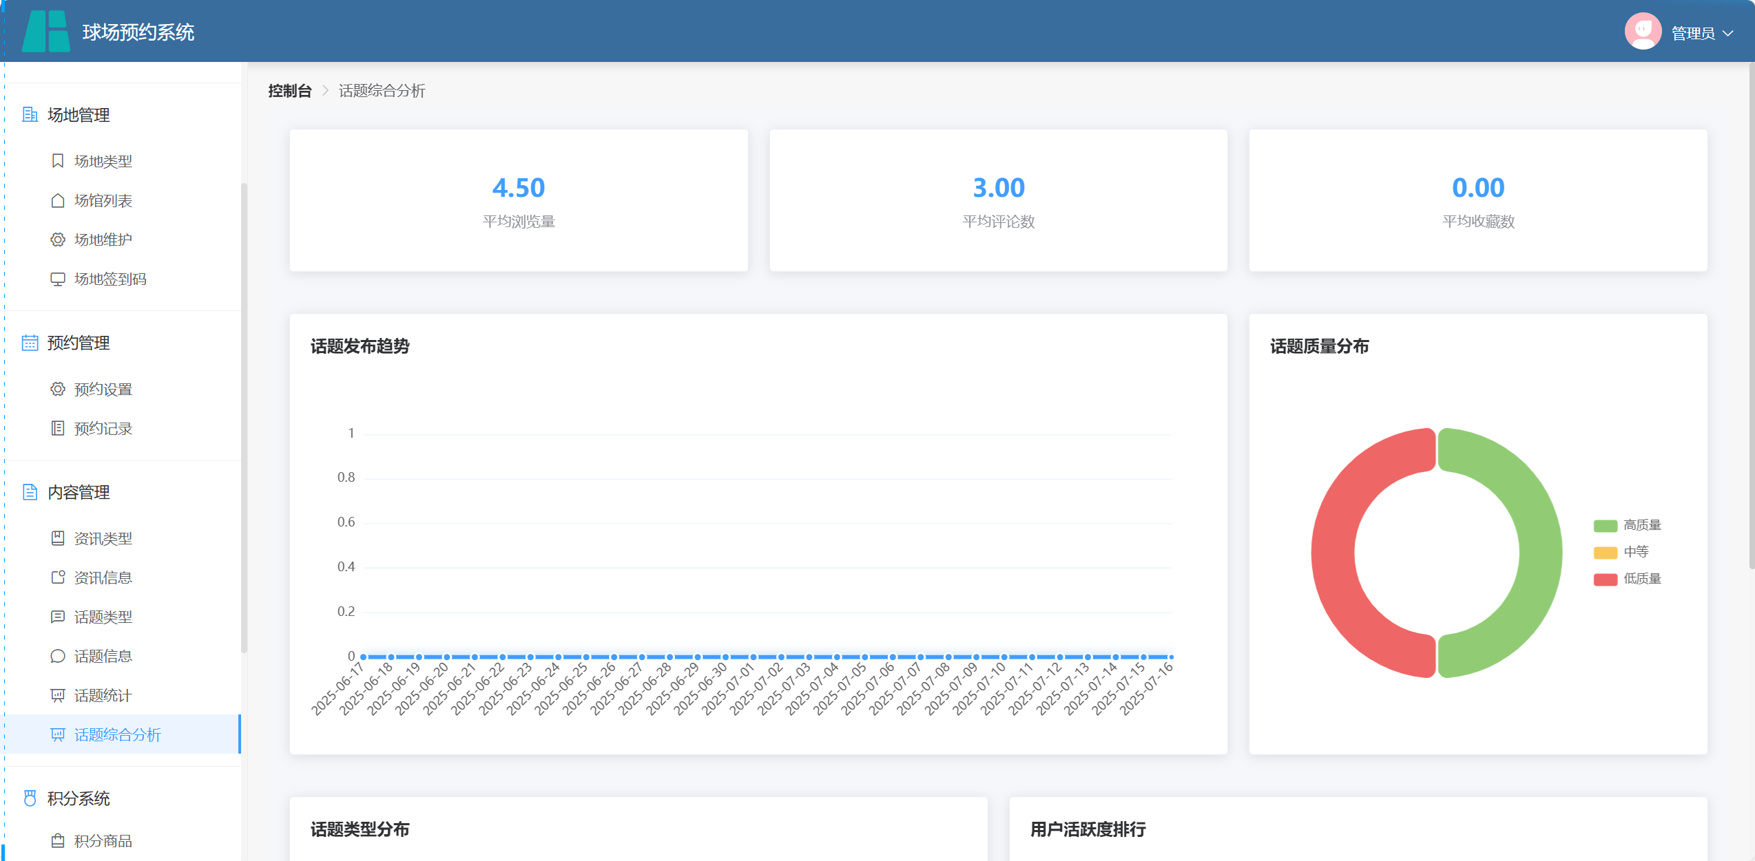Click 话题类型分布 panel title
Image resolution: width=1755 pixels, height=861 pixels.
click(360, 829)
